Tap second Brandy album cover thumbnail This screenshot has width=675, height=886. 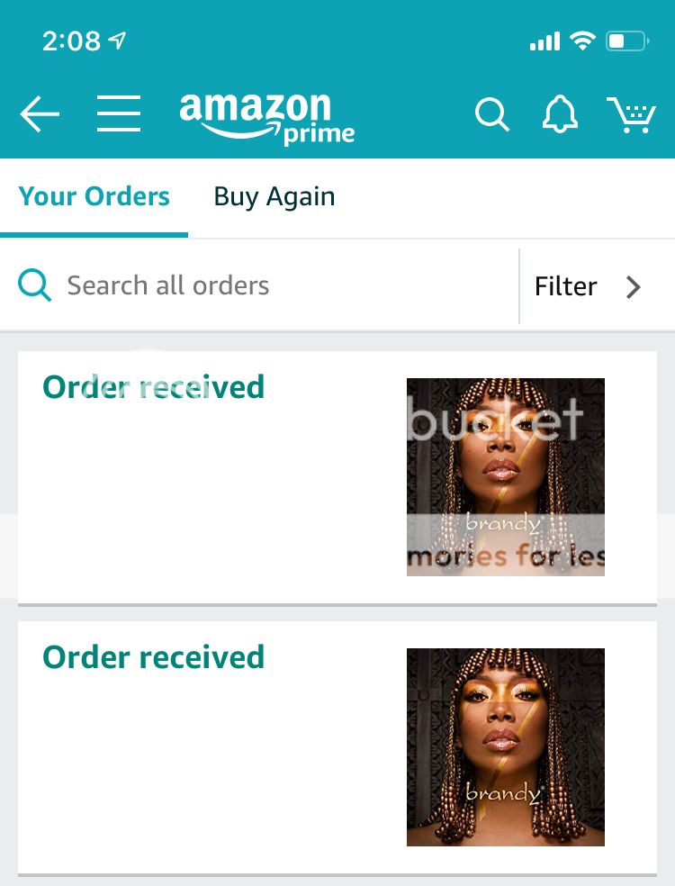506,747
